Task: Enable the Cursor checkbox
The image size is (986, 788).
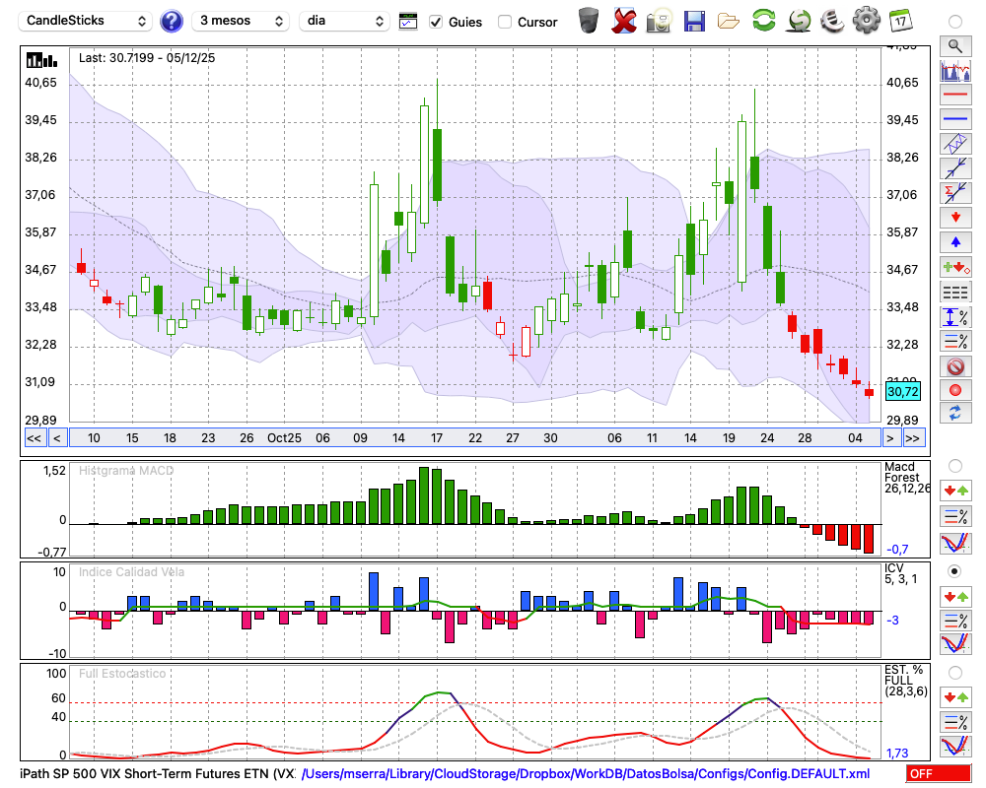Action: (505, 22)
